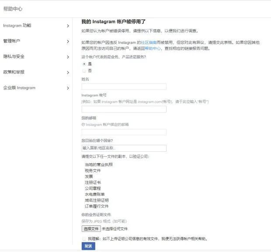This screenshot has height=252, width=271.
Task: Click the 政策和举报 chevron icon
Action: click(68, 73)
